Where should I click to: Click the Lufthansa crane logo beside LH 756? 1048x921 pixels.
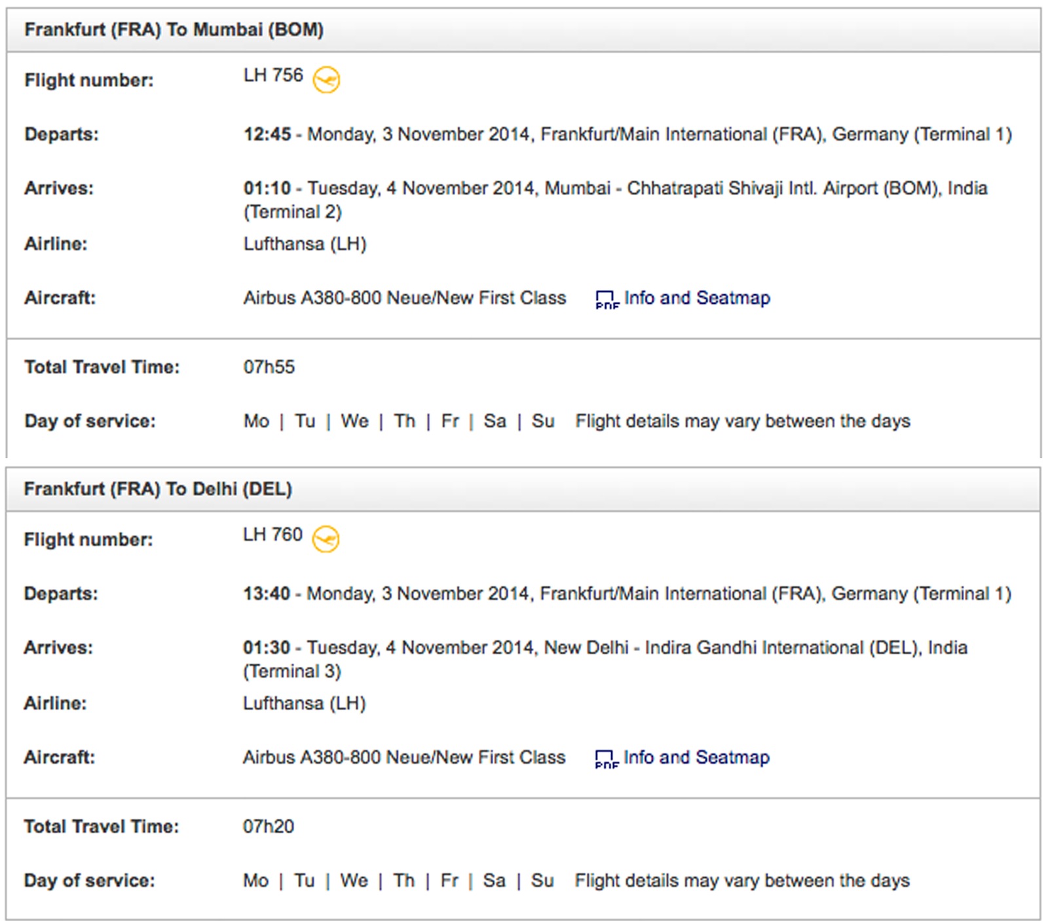pyautogui.click(x=326, y=80)
